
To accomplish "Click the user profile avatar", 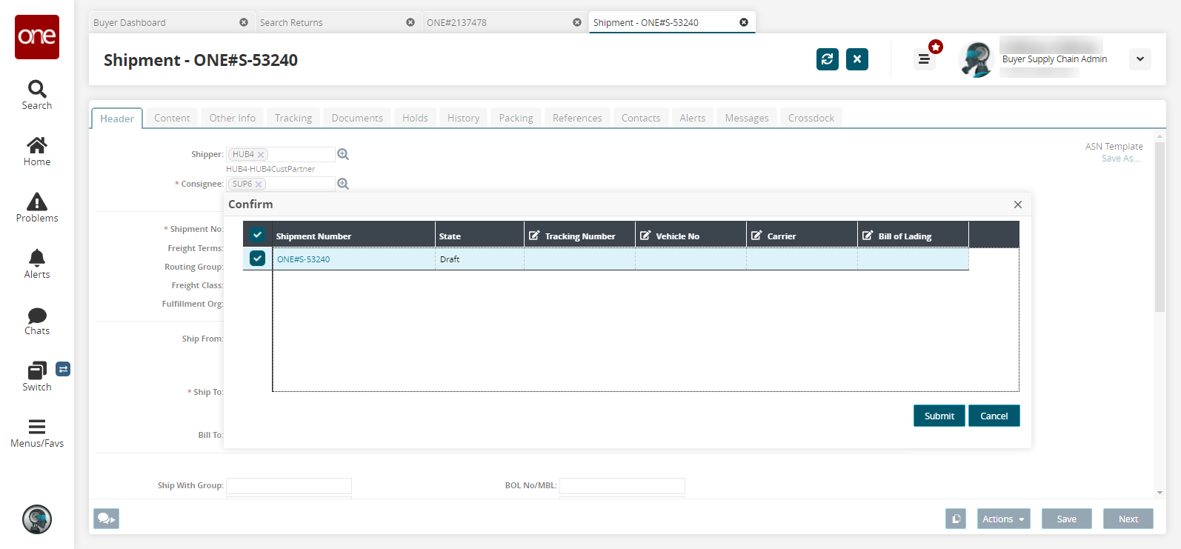I will pos(977,59).
